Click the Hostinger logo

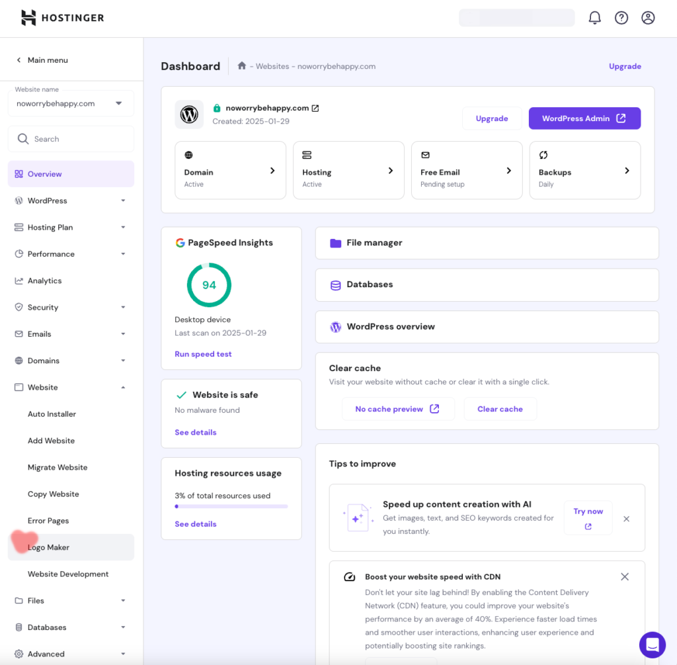(63, 18)
